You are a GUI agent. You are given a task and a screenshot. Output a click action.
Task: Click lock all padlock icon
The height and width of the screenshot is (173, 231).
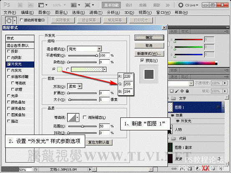(x=187, y=91)
